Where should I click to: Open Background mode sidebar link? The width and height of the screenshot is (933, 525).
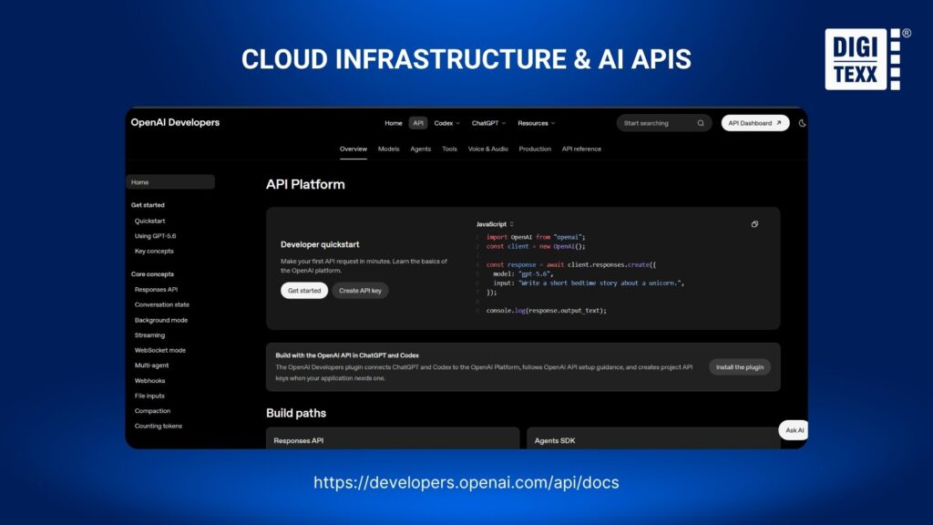[161, 320]
